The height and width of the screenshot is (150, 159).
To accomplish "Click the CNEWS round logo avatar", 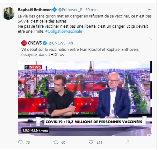I will 24,43.
